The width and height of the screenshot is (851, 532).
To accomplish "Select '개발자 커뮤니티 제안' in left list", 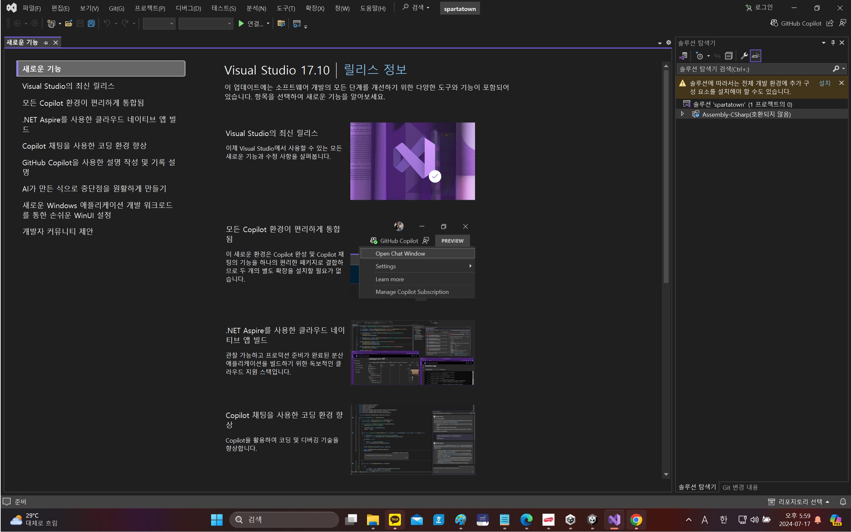I will point(58,231).
